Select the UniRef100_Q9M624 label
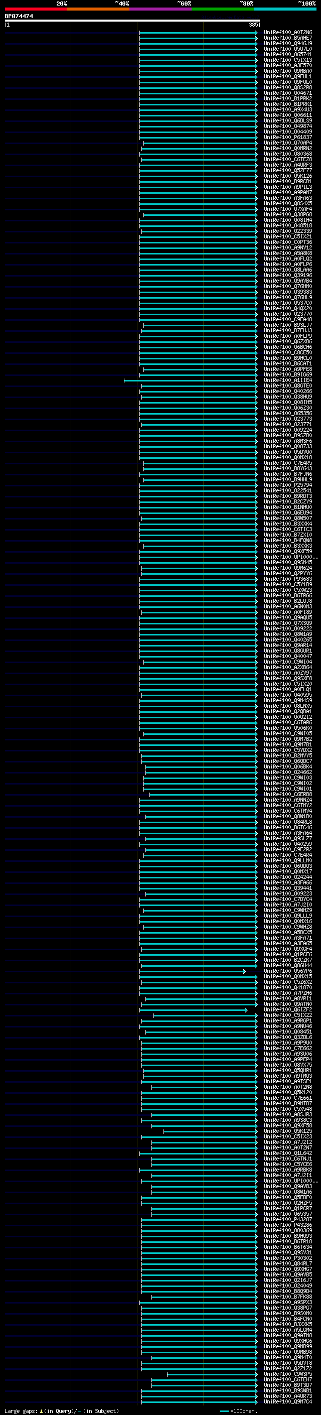Screen dimensions: 321x1415 click(288, 568)
